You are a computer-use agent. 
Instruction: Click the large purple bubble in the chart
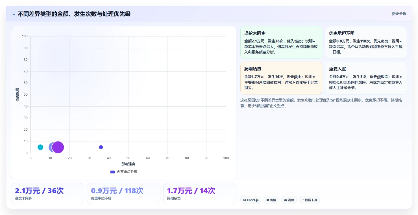click(x=58, y=147)
